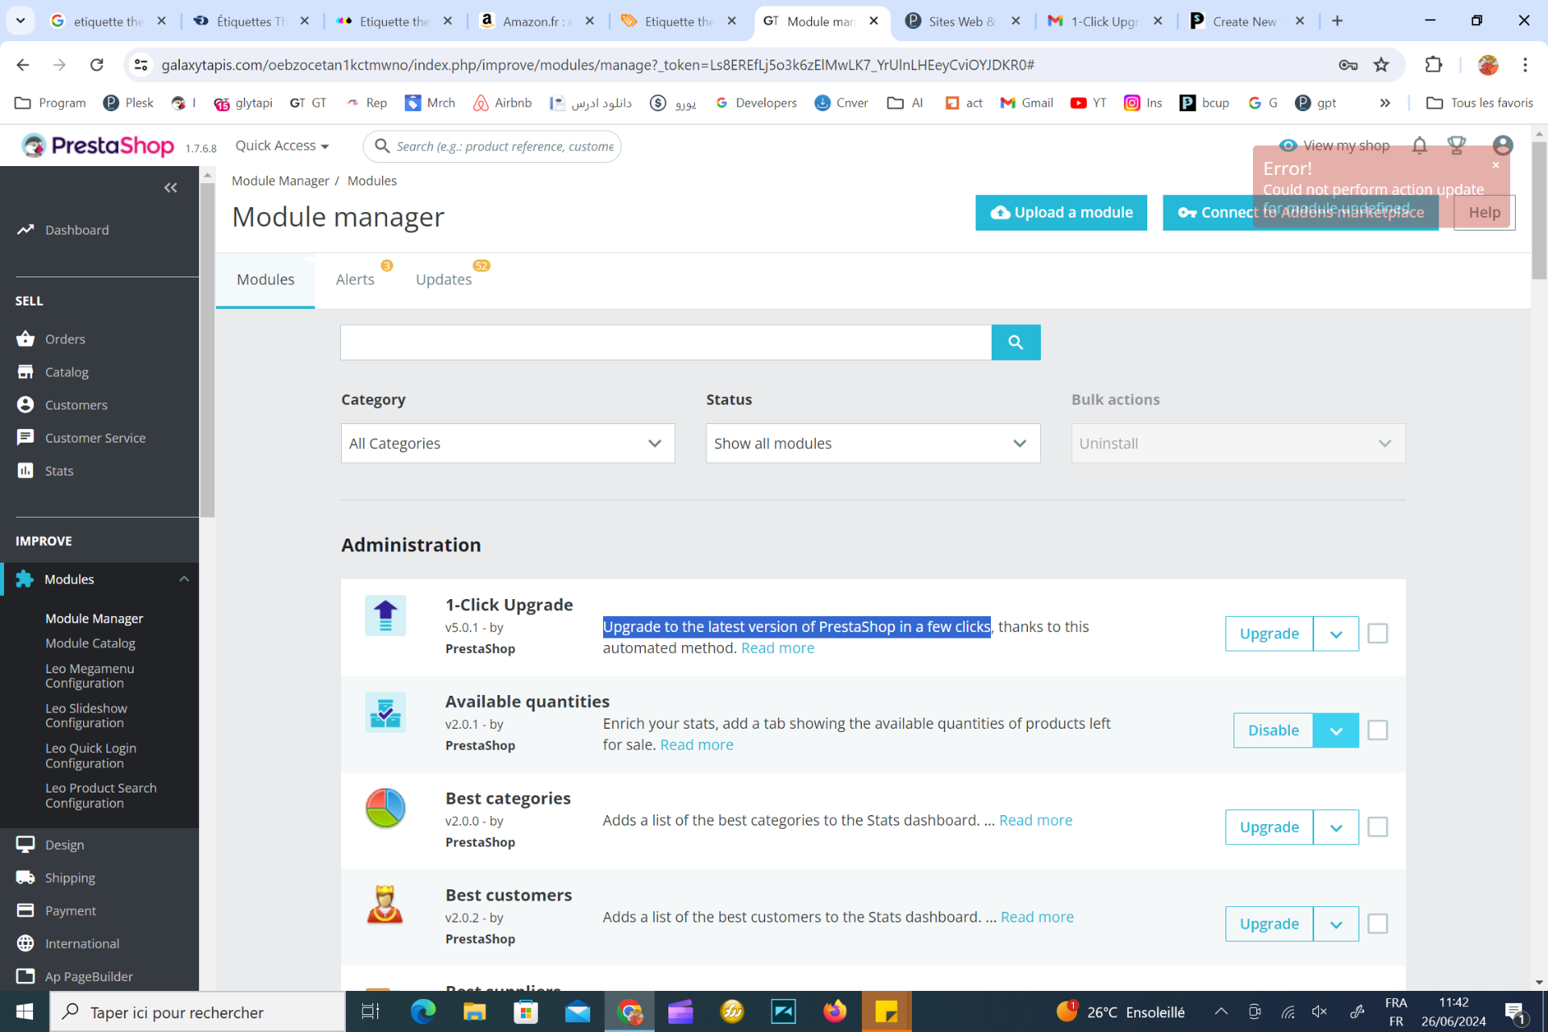Check the 1-Click Upgrade module checkbox
This screenshot has height=1032, width=1548.
point(1378,634)
